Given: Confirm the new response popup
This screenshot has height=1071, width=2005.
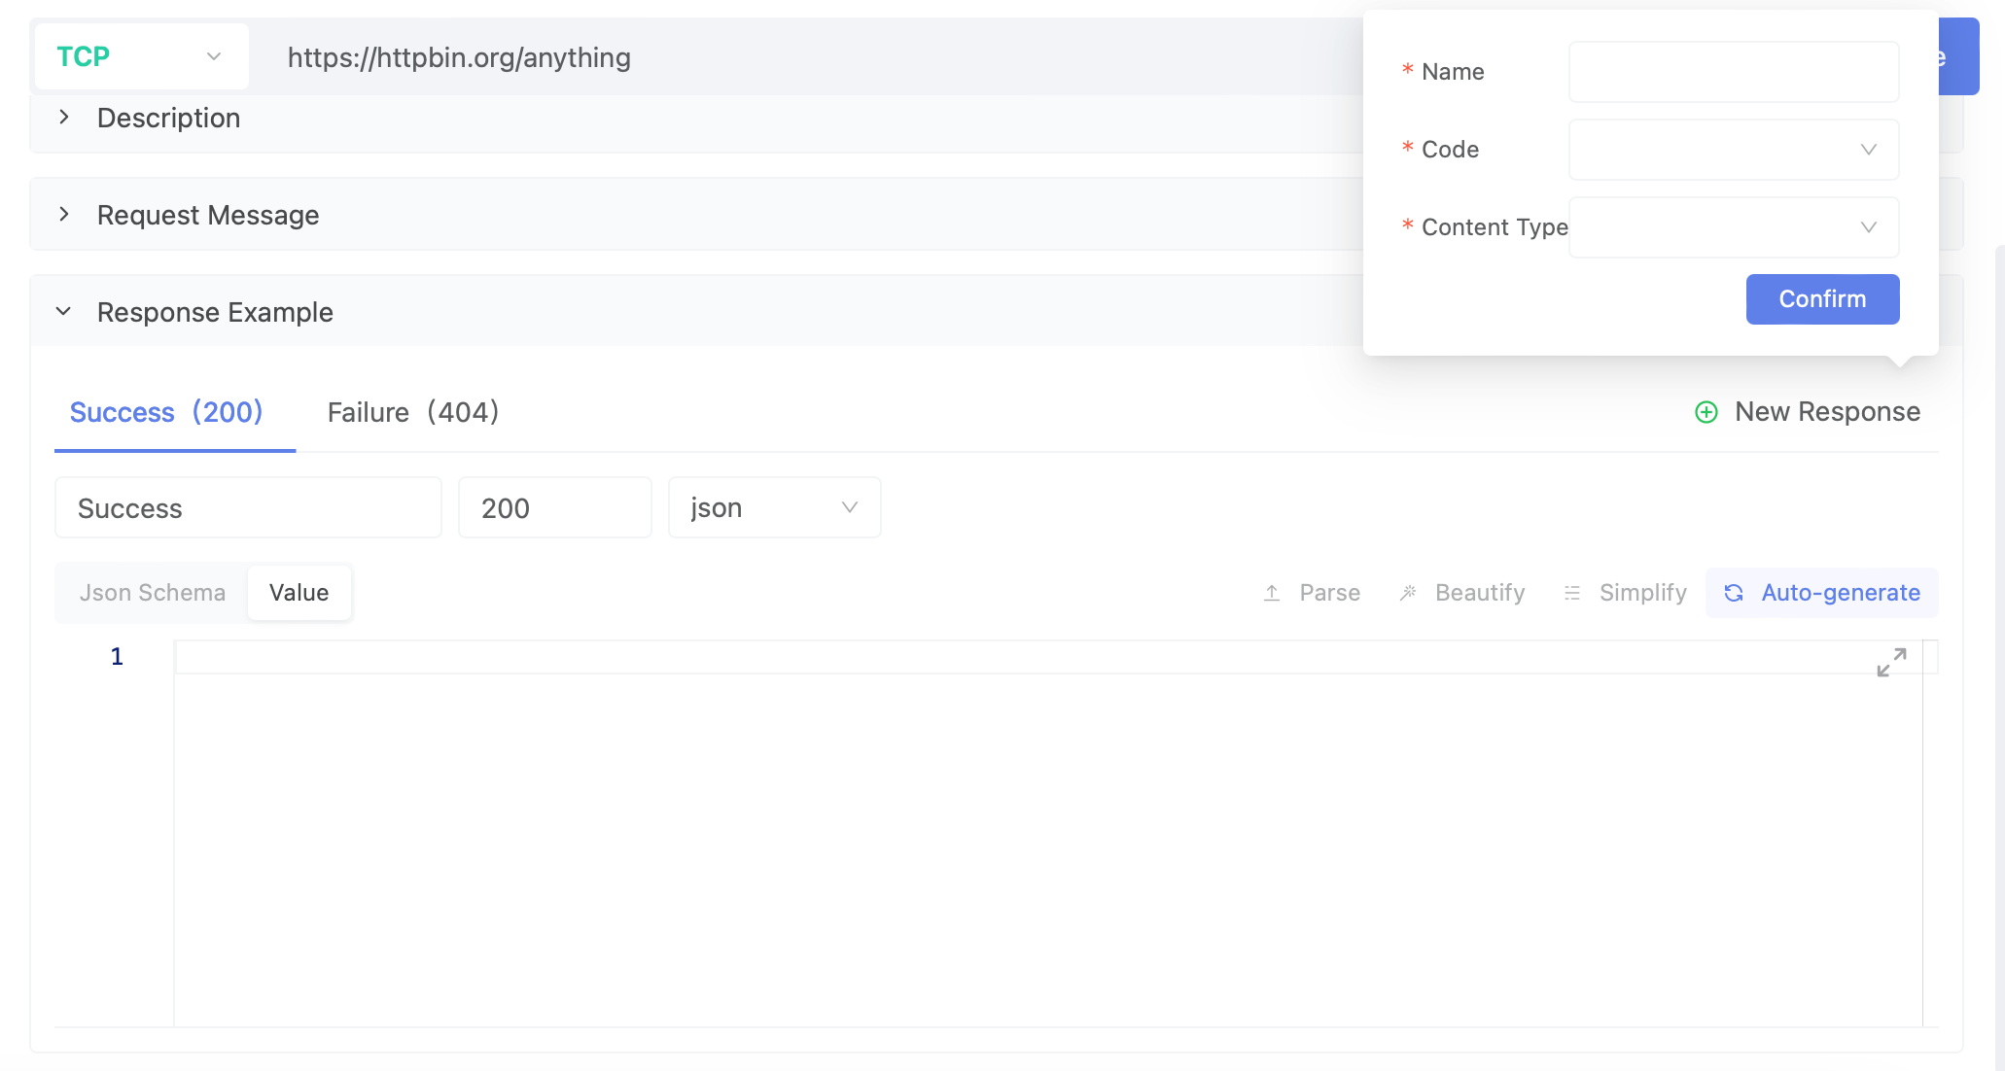Looking at the screenshot, I should (1822, 299).
